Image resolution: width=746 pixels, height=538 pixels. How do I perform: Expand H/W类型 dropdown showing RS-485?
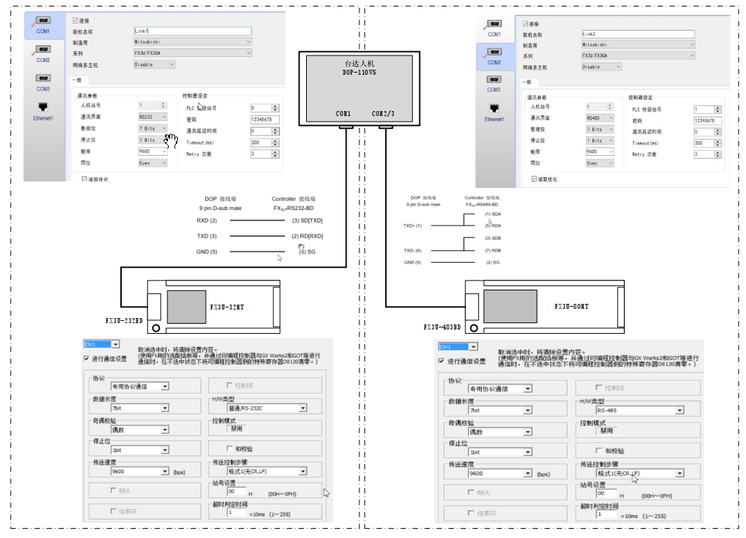click(x=640, y=410)
